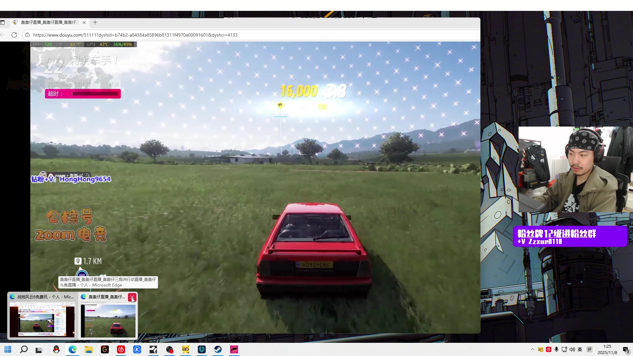The width and height of the screenshot is (633, 356).
Task: Open the volume control in tray
Action: pyautogui.click(x=572, y=349)
